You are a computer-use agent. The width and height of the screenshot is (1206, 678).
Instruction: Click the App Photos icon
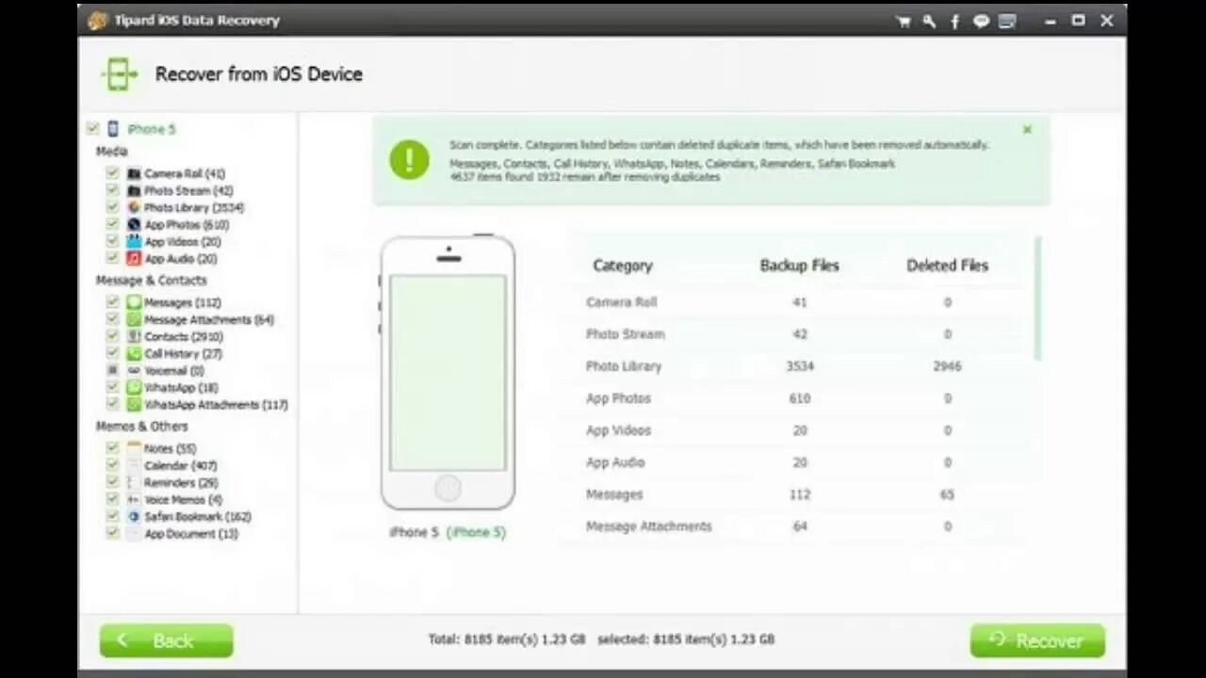click(135, 225)
